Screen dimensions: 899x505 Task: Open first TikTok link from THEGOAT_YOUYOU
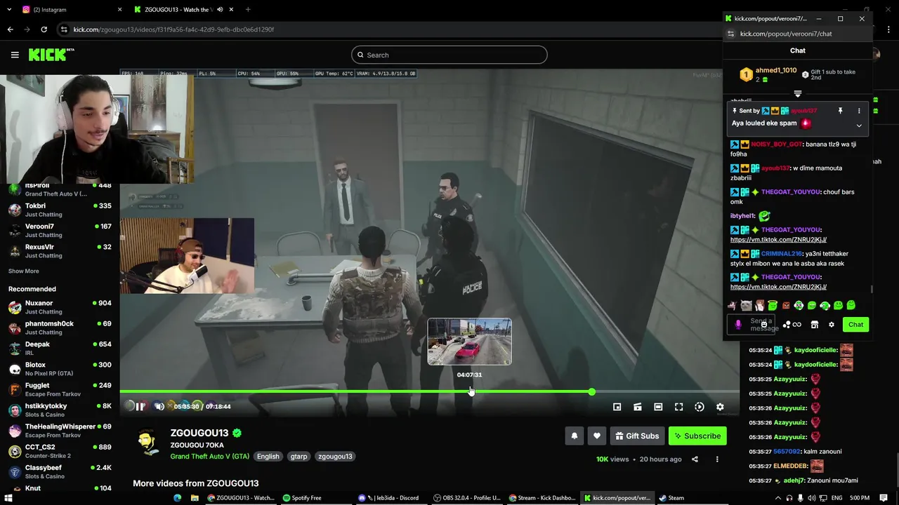[778, 240]
